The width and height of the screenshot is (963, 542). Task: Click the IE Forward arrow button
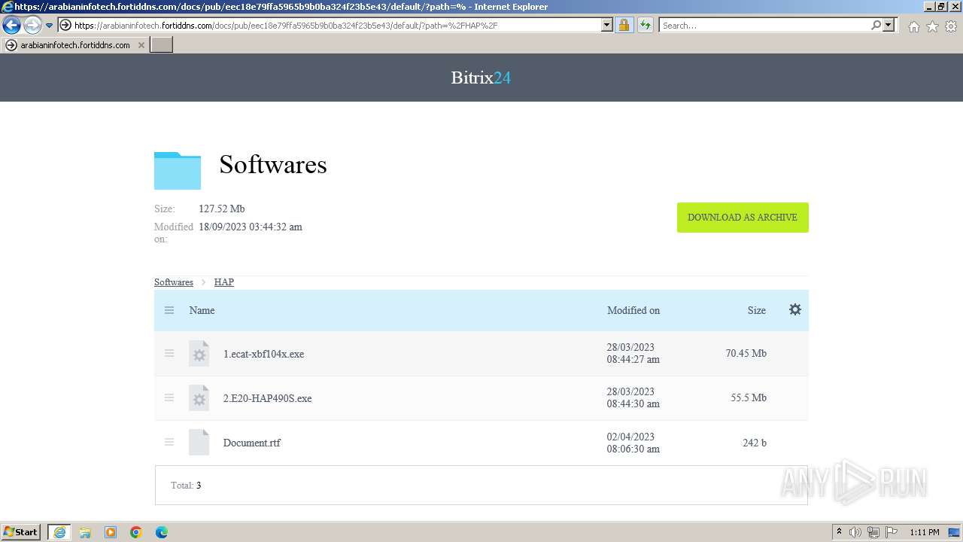32,26
